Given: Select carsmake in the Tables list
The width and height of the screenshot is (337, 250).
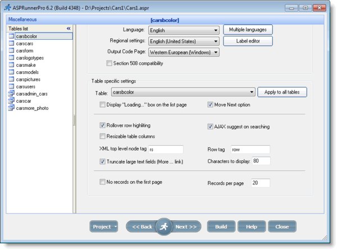Looking at the screenshot, I should click(x=26, y=65).
